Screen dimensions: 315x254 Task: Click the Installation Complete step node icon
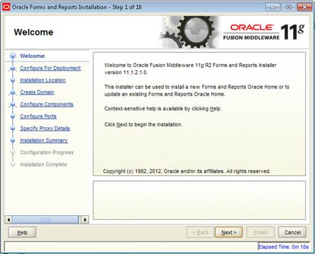(x=13, y=164)
